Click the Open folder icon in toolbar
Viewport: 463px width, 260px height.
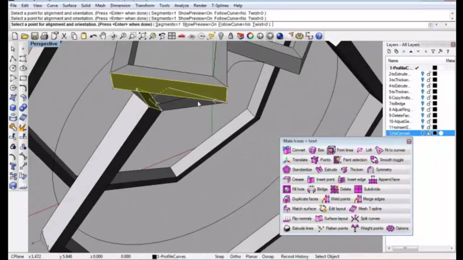point(25,36)
